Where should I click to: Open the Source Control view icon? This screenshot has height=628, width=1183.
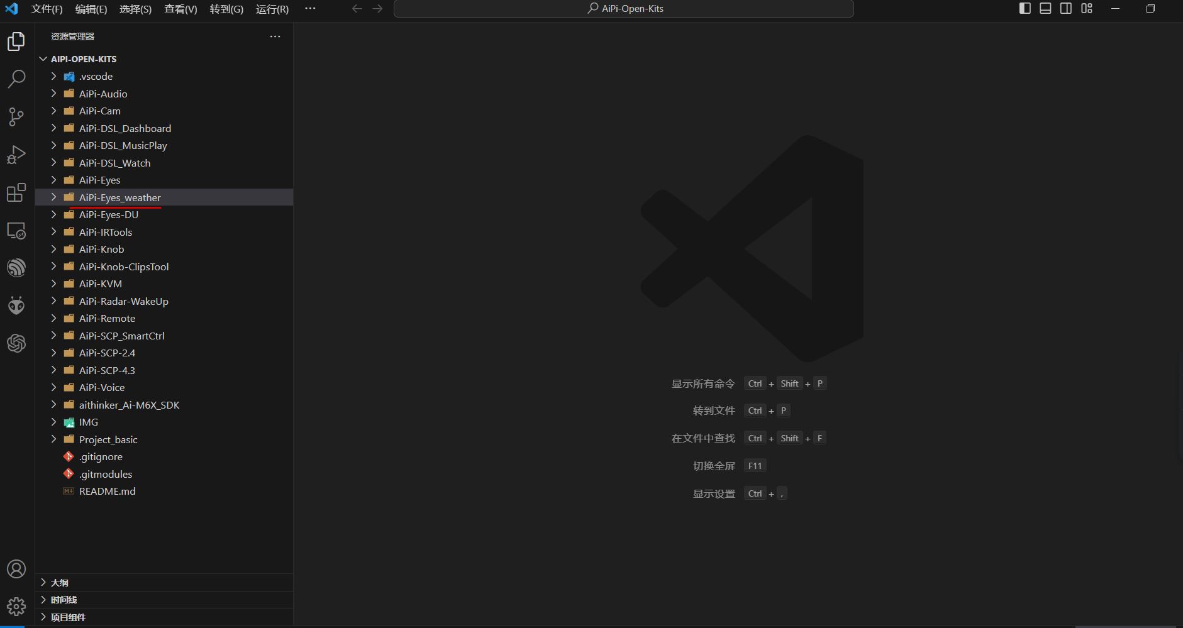click(16, 117)
